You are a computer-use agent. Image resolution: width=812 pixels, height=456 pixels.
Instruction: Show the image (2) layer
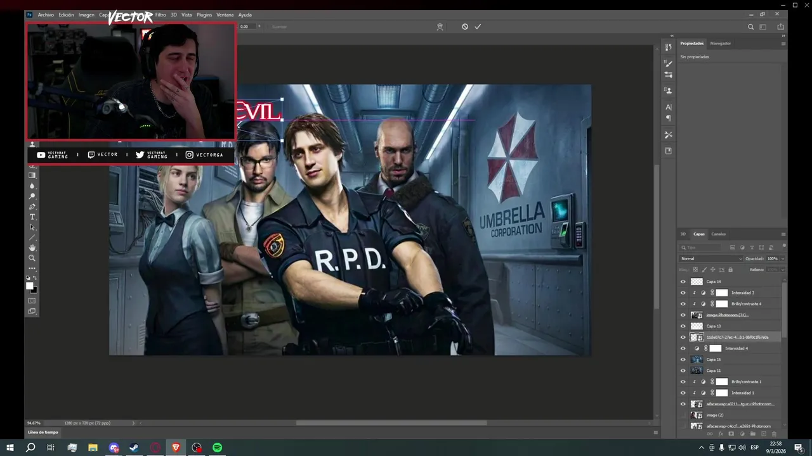pos(683,415)
